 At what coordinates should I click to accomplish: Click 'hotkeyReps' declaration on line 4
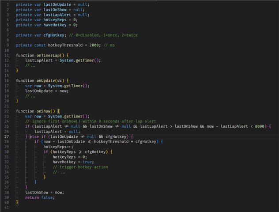click(x=55, y=20)
